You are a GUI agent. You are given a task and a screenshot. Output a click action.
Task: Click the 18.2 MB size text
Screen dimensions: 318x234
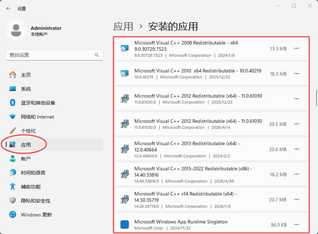click(278, 175)
